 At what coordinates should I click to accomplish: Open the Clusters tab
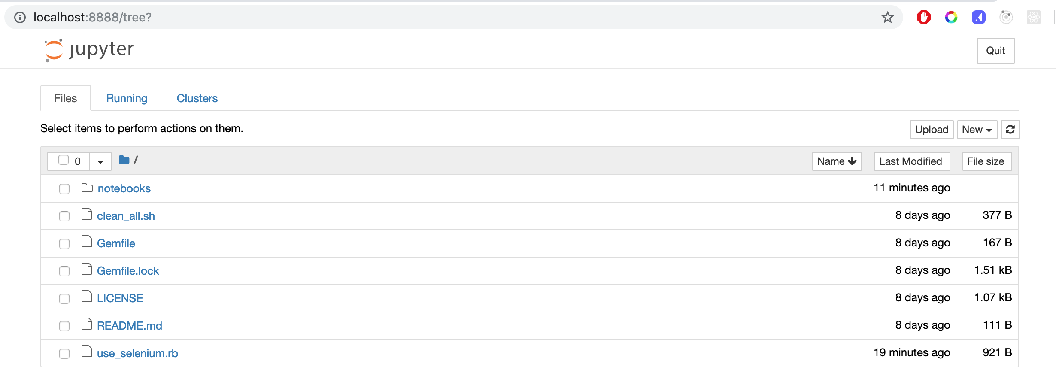[x=197, y=98]
